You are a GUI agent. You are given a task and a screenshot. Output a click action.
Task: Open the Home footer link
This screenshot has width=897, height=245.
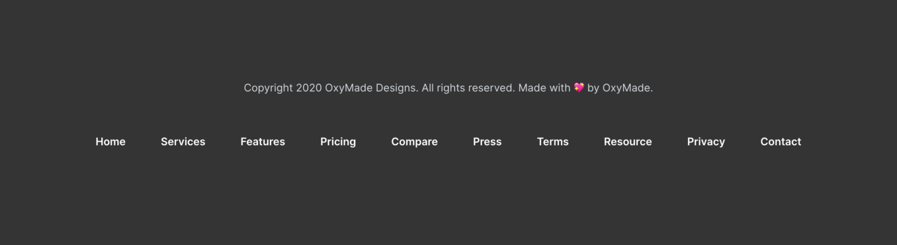tap(110, 141)
